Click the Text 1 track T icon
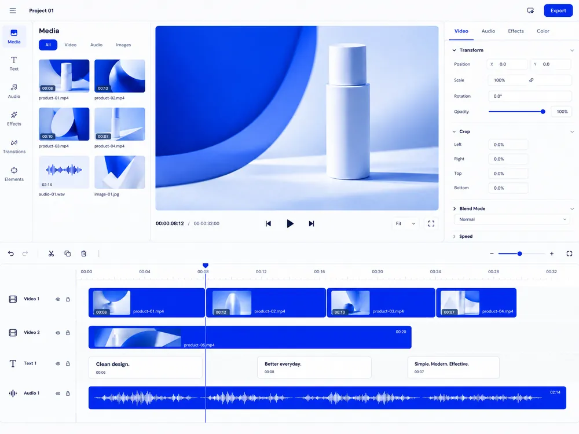Viewport: 579px width, 434px height. [x=13, y=363]
